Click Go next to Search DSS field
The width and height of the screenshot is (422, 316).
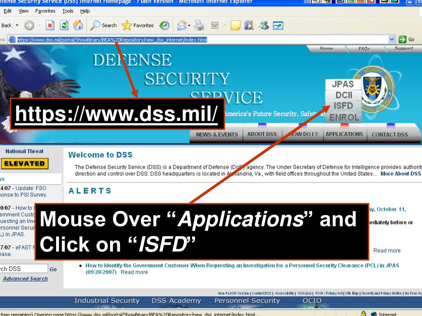(x=53, y=269)
